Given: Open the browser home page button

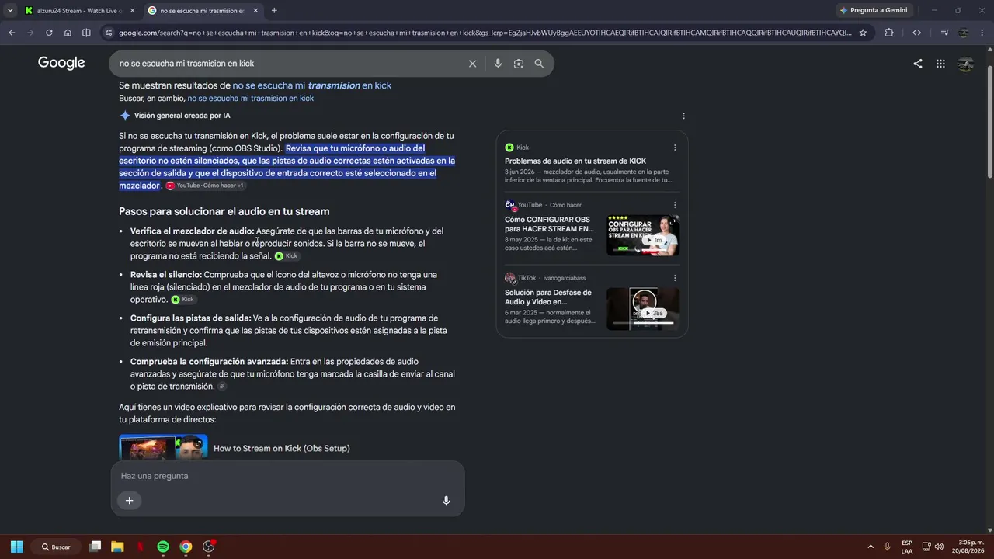Looking at the screenshot, I should click(x=68, y=33).
